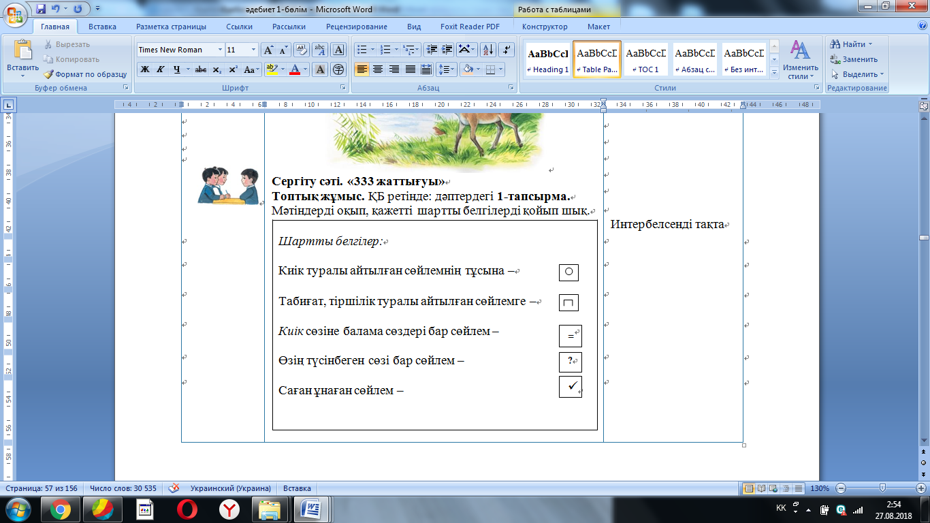Screen dimensions: 930x523
Task: Apply the distributed alignment icon
Action: (x=426, y=69)
